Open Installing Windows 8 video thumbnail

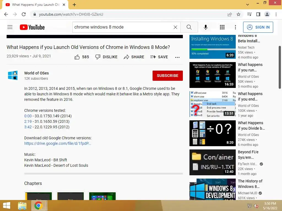click(212, 47)
